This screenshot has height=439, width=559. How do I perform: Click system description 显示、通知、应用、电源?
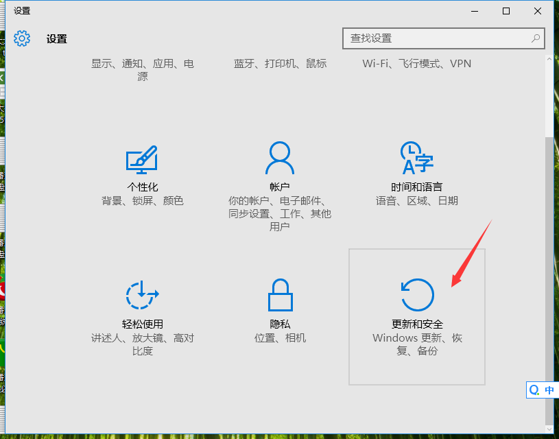(x=142, y=70)
